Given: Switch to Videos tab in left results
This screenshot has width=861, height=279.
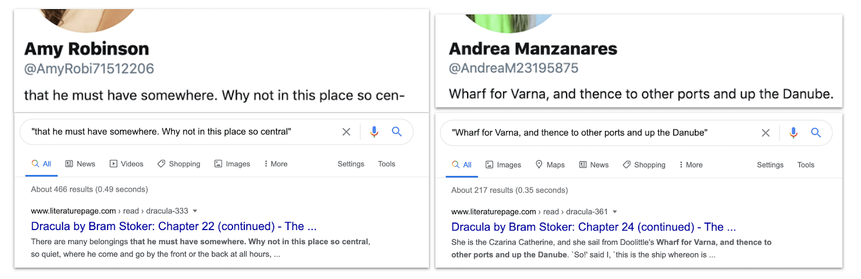Looking at the screenshot, I should tap(126, 164).
